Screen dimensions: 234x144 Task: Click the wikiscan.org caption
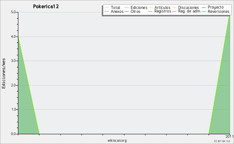click(x=117, y=140)
